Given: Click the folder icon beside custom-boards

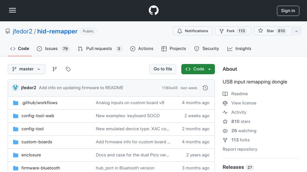Looking at the screenshot, I should pyautogui.click(x=16, y=142).
